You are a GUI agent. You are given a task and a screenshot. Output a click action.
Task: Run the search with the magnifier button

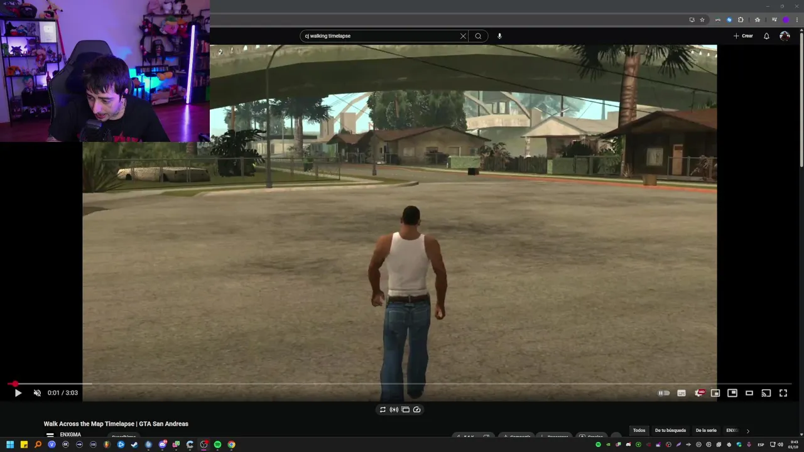click(x=478, y=36)
